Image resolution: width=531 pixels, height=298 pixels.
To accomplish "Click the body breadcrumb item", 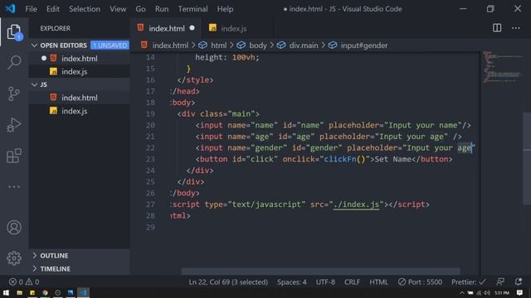I will [258, 45].
